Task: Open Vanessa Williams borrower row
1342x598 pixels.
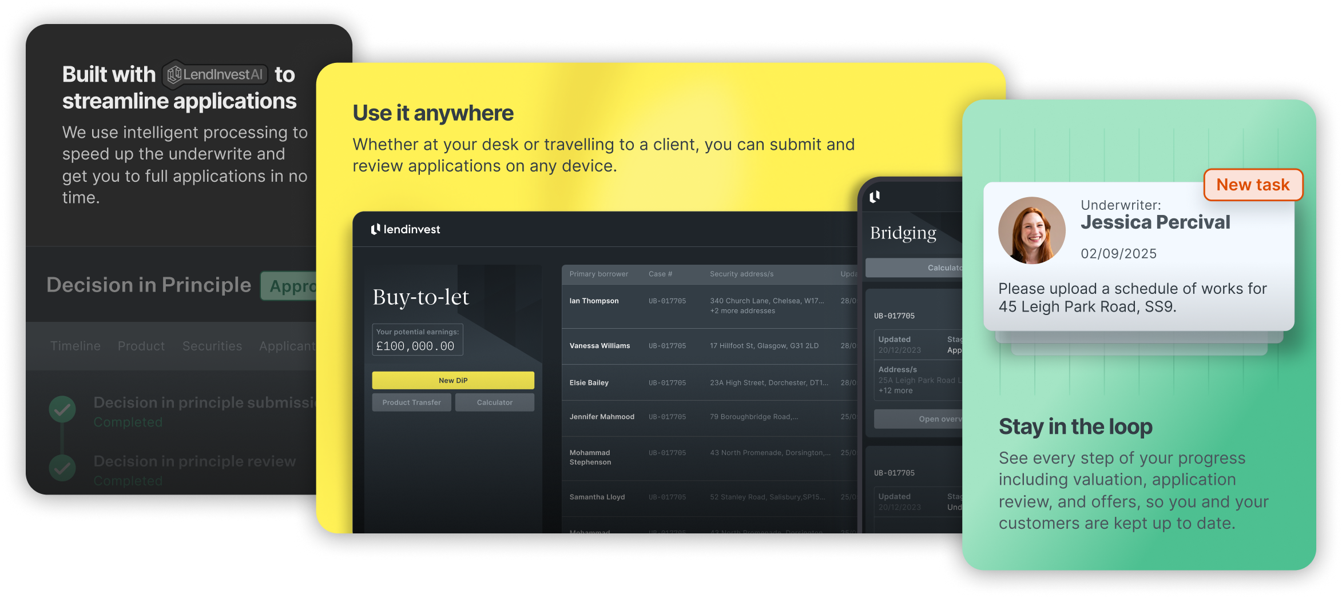Action: (x=599, y=346)
